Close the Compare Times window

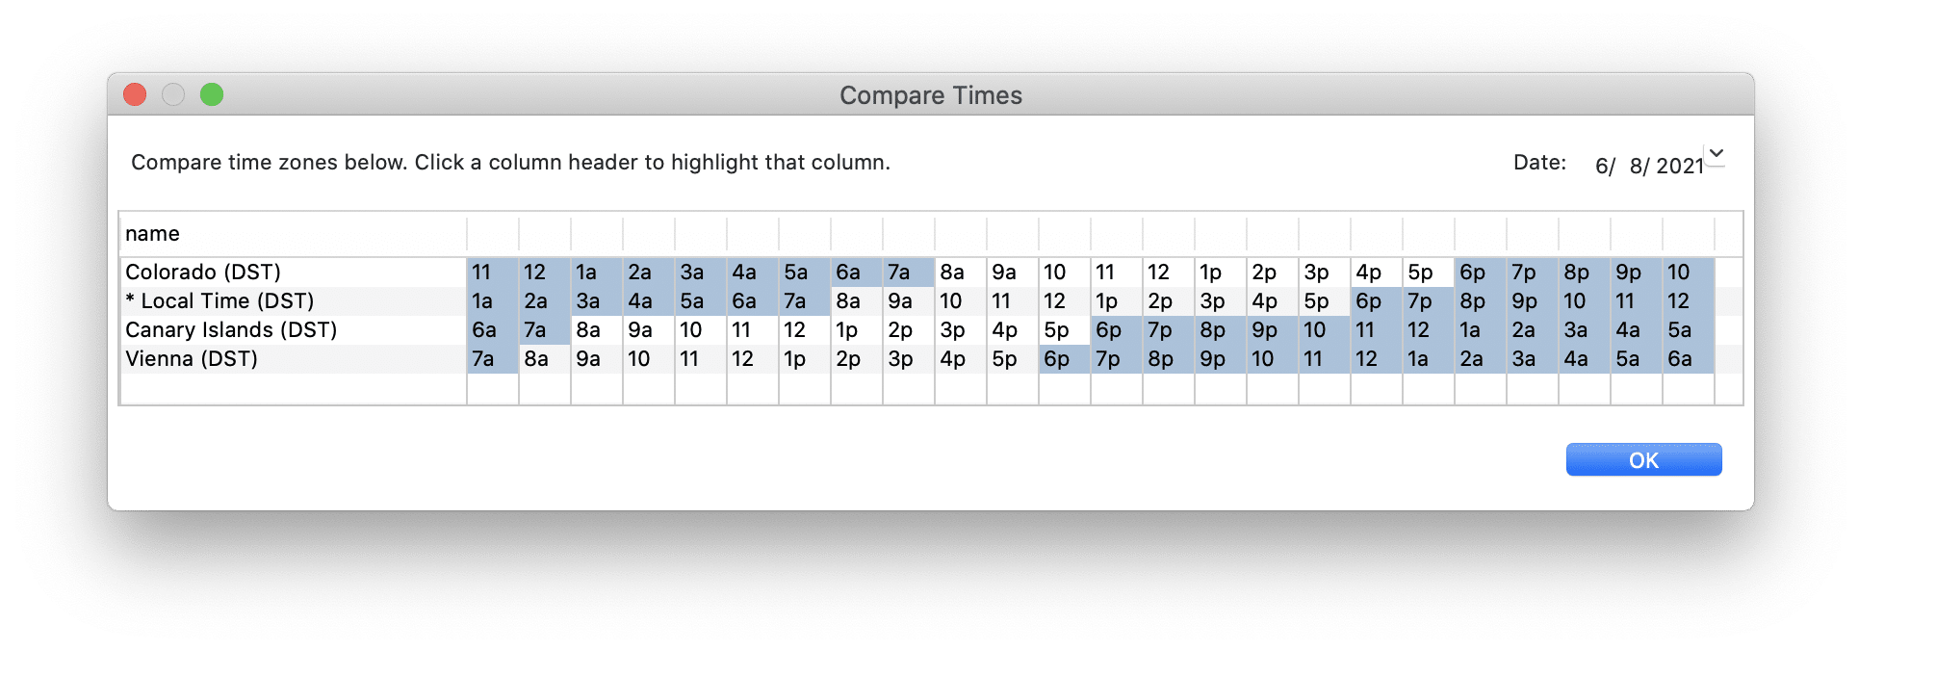pyautogui.click(x=135, y=94)
